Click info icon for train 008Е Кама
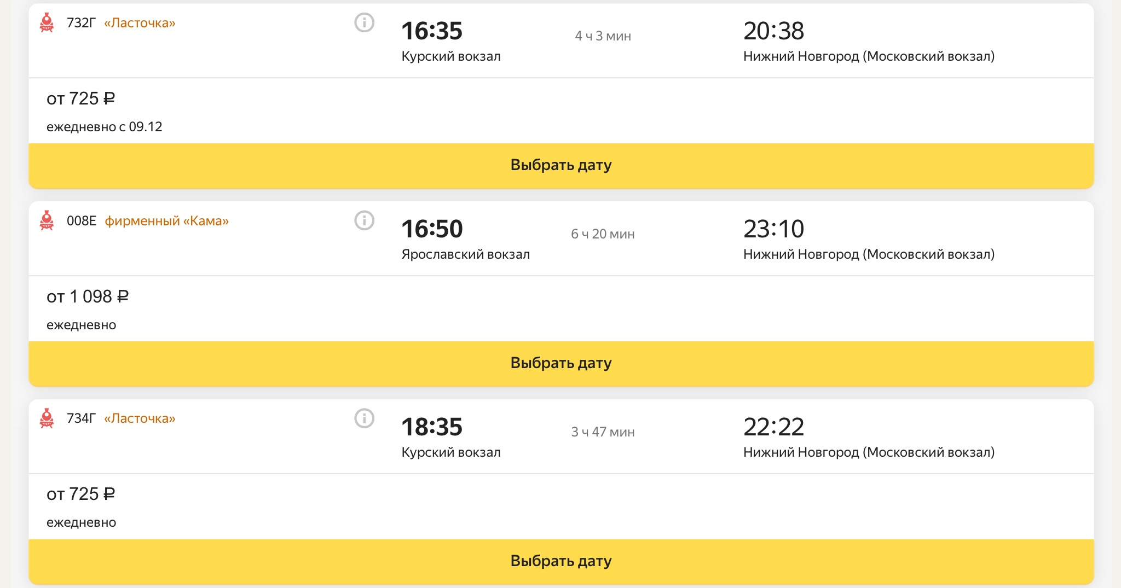 click(364, 221)
